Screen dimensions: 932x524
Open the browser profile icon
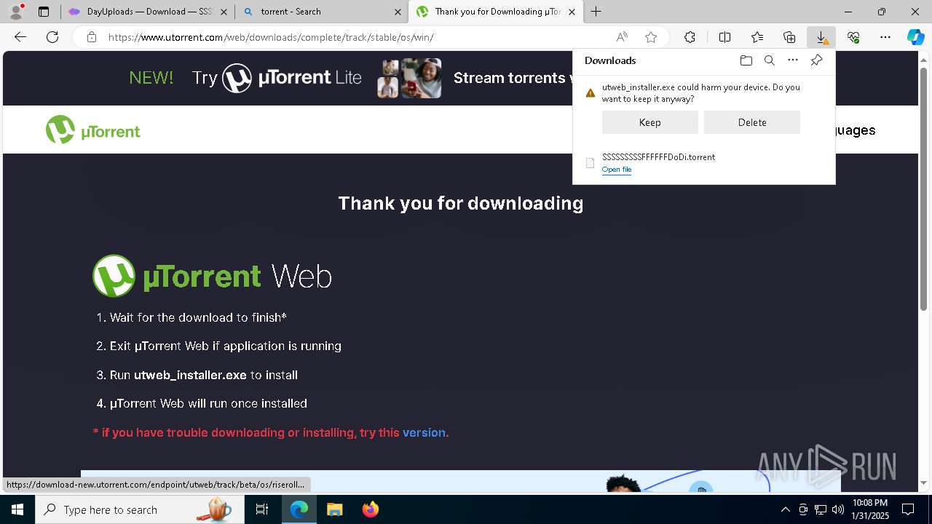point(16,12)
